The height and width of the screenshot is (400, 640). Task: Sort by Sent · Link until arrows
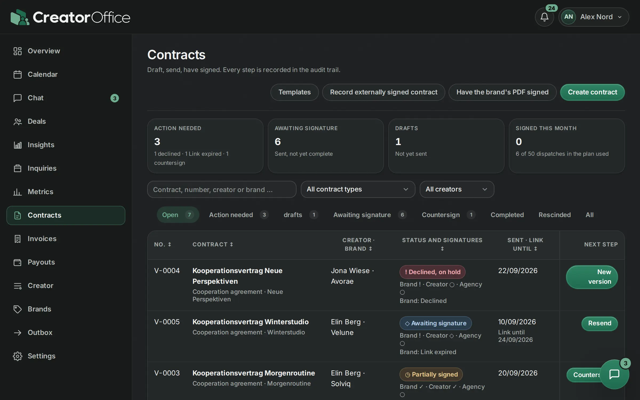pos(535,249)
